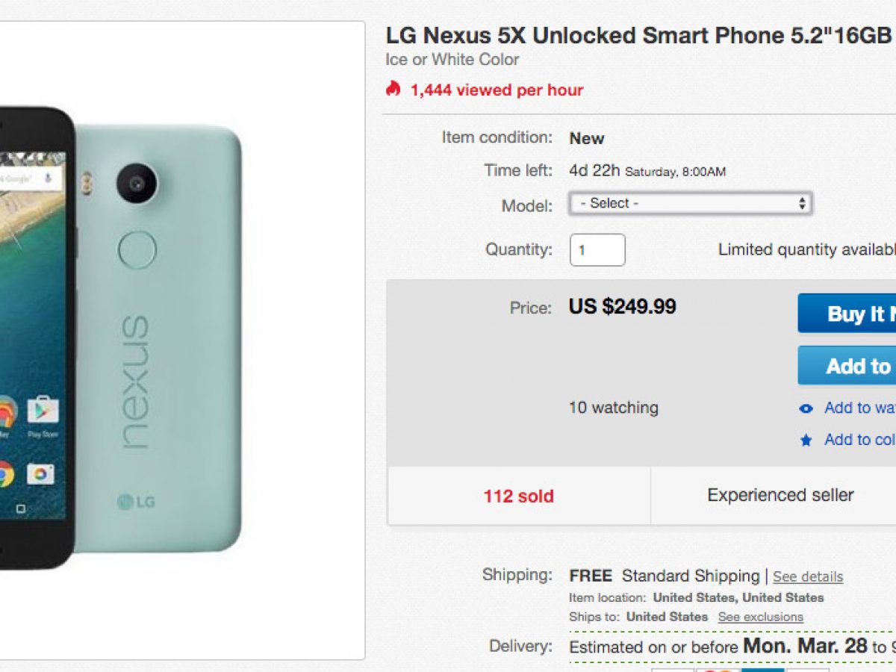Click the "See details" shipping link
Image resolution: width=896 pixels, height=672 pixels.
[808, 576]
